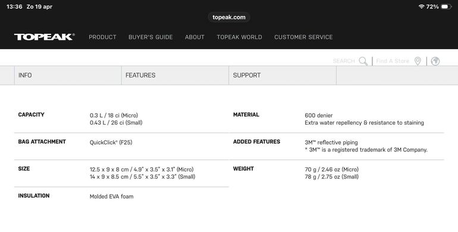This screenshot has width=458, height=232.
Task: Tap the date Zo 19 apr
Action: pyautogui.click(x=39, y=7)
